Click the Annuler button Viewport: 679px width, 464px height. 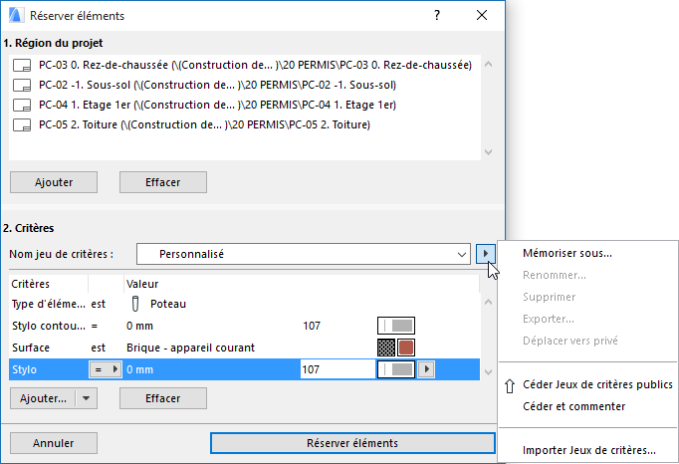[x=53, y=443]
